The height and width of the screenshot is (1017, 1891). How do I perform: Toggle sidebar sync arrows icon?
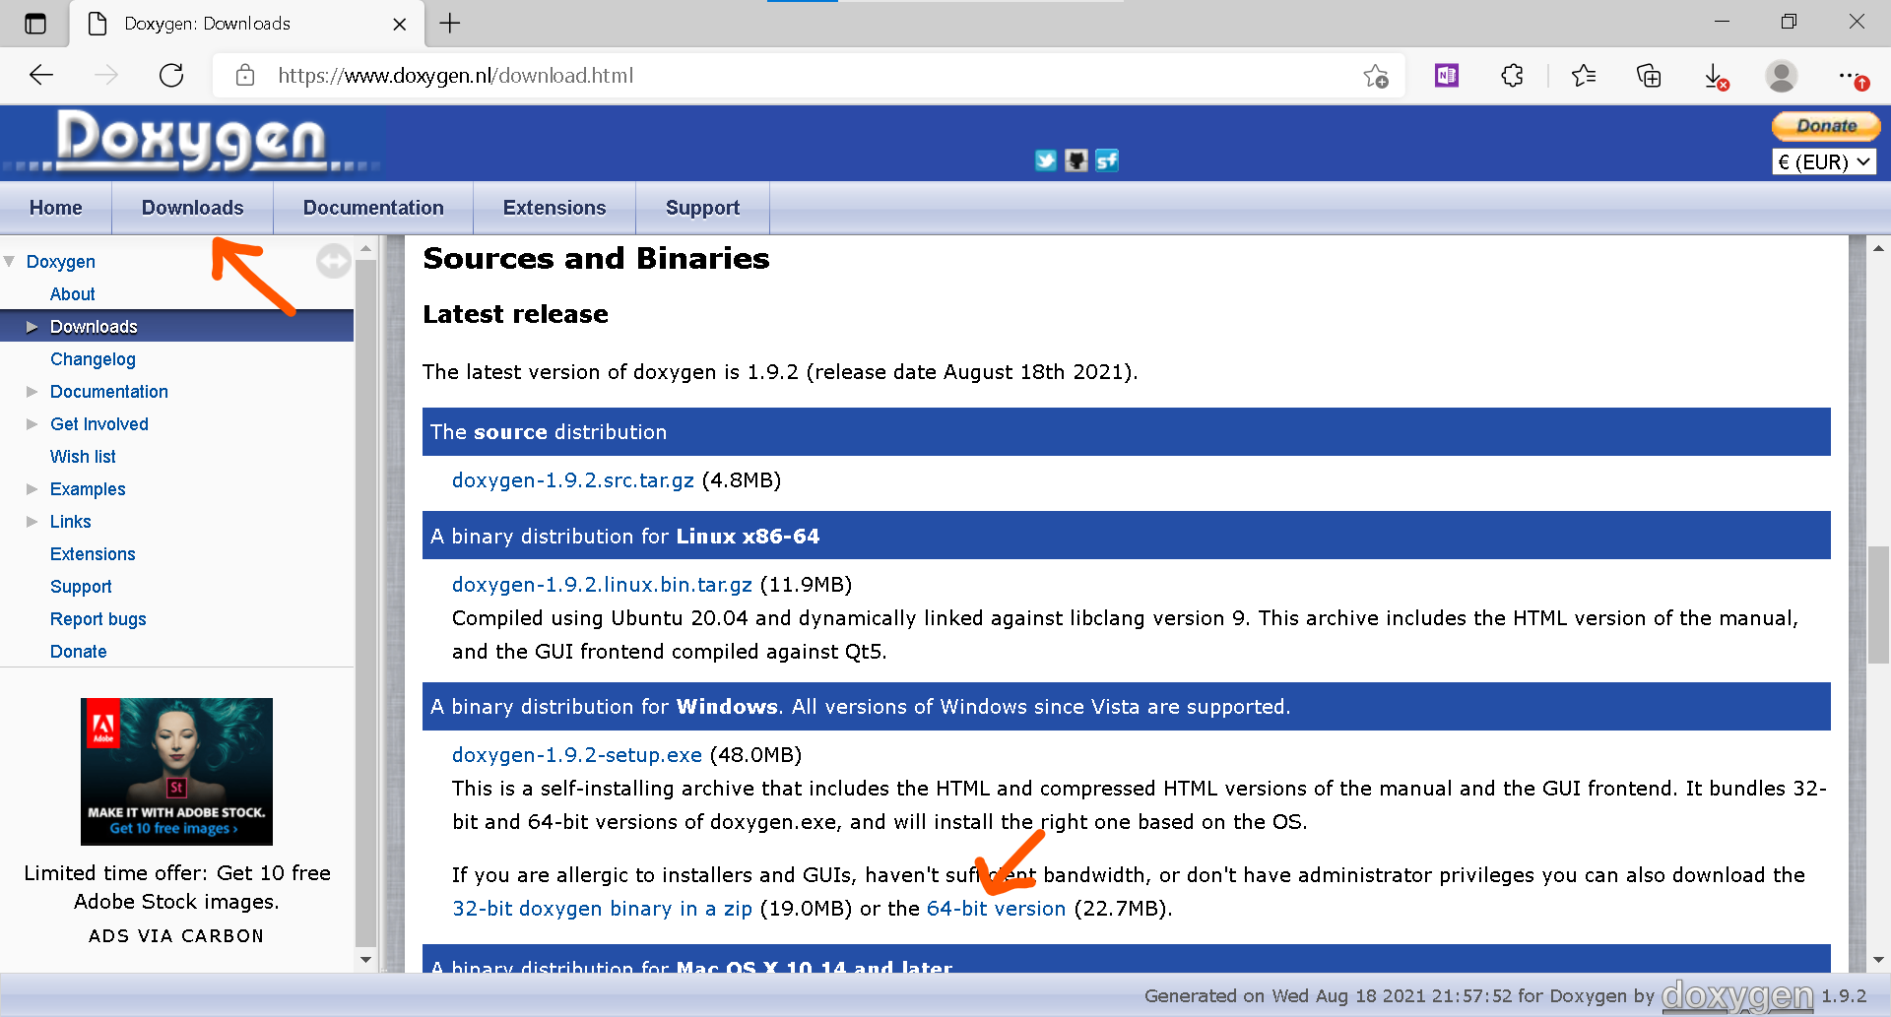[334, 261]
